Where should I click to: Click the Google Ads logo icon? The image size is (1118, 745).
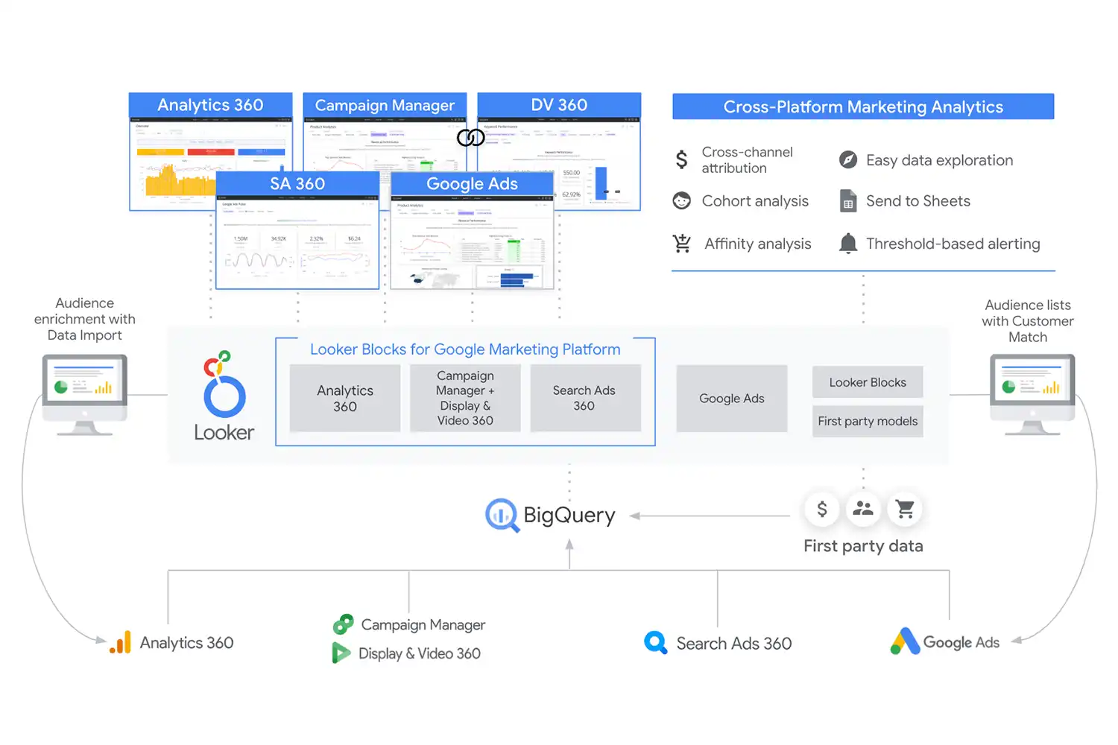pos(905,641)
